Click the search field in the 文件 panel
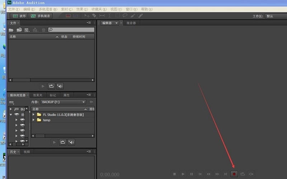Image resolution: width=287 pixels, height=179 pixels. point(71,30)
